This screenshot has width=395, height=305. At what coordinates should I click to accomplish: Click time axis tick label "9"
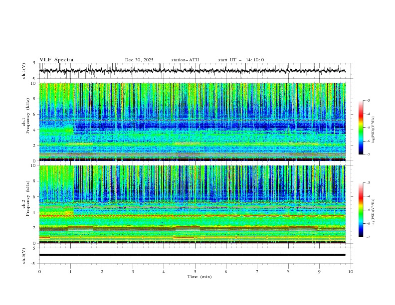[x=319, y=272]
